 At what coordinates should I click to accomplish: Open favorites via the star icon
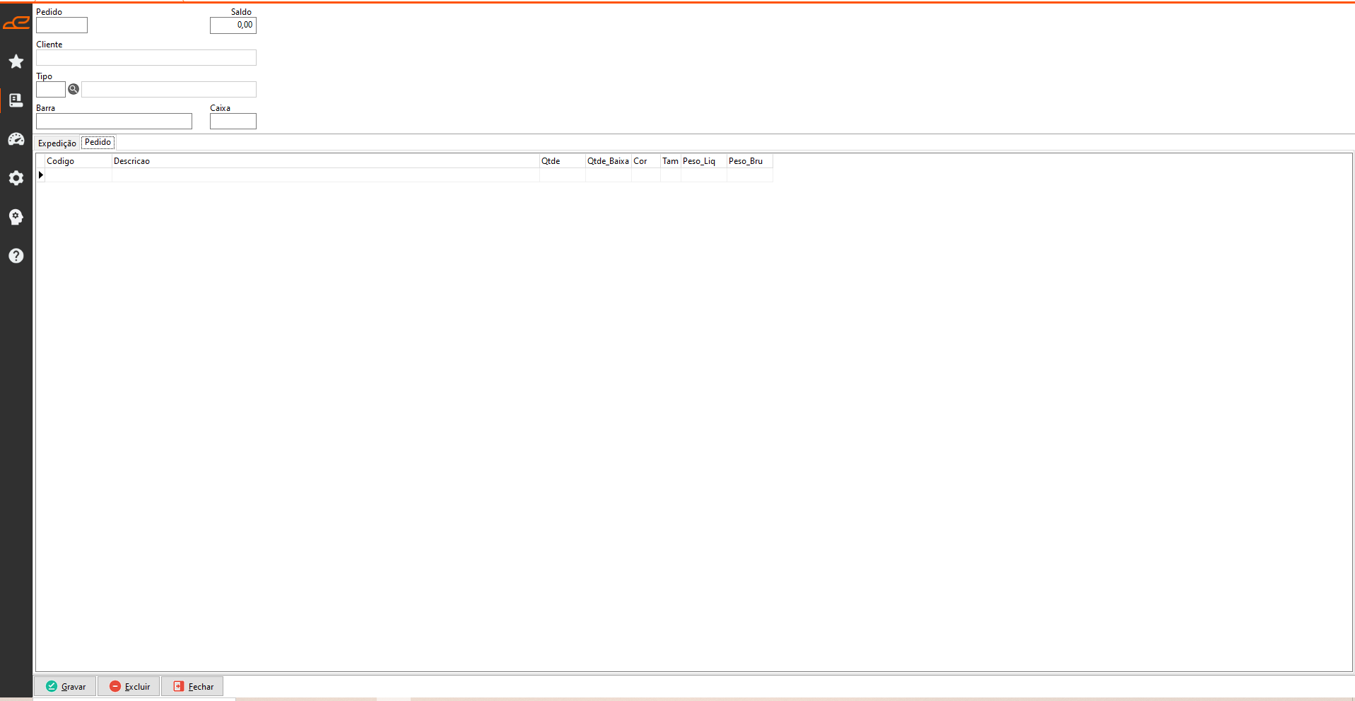16,61
